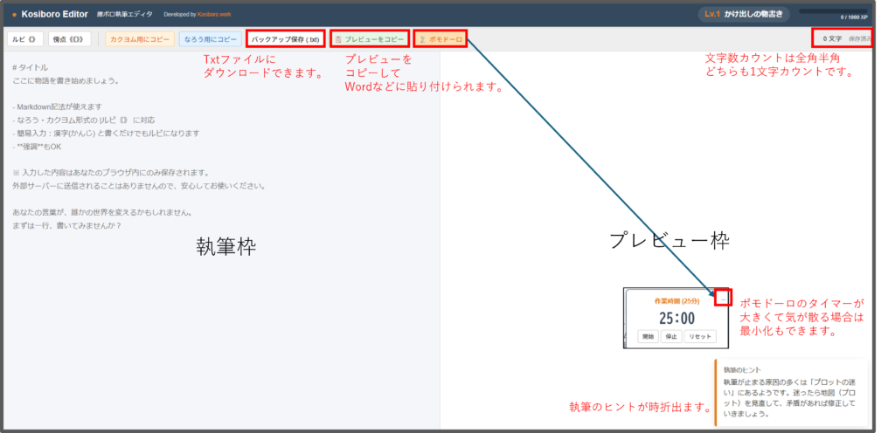Reset the Pomodoro timer with リセット
The width and height of the screenshot is (895, 433).
click(x=700, y=336)
